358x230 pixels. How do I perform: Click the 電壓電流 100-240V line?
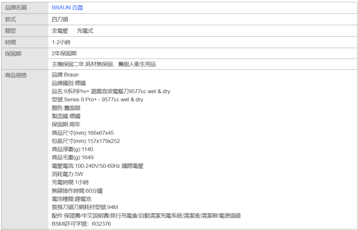coord(98,166)
